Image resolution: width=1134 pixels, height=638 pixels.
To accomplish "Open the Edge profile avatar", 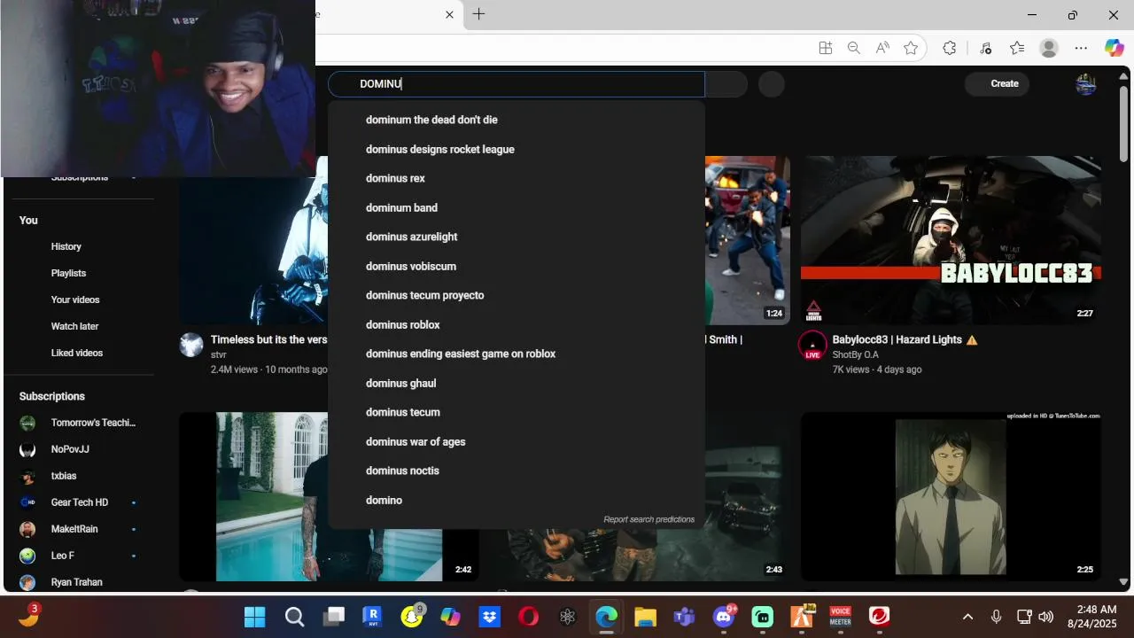I will [1049, 49].
